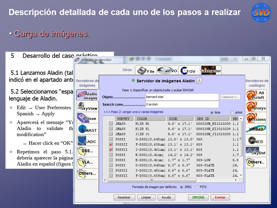Check POSSII J-DSS2 805-PLATE row
The width and height of the screenshot is (277, 208).
[111, 170]
